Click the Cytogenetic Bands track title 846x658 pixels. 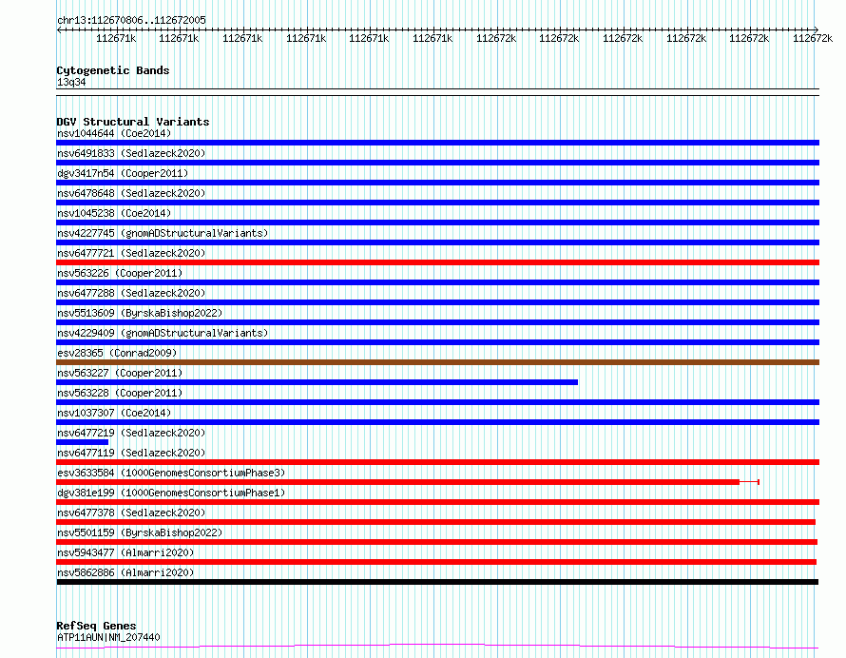(x=113, y=70)
